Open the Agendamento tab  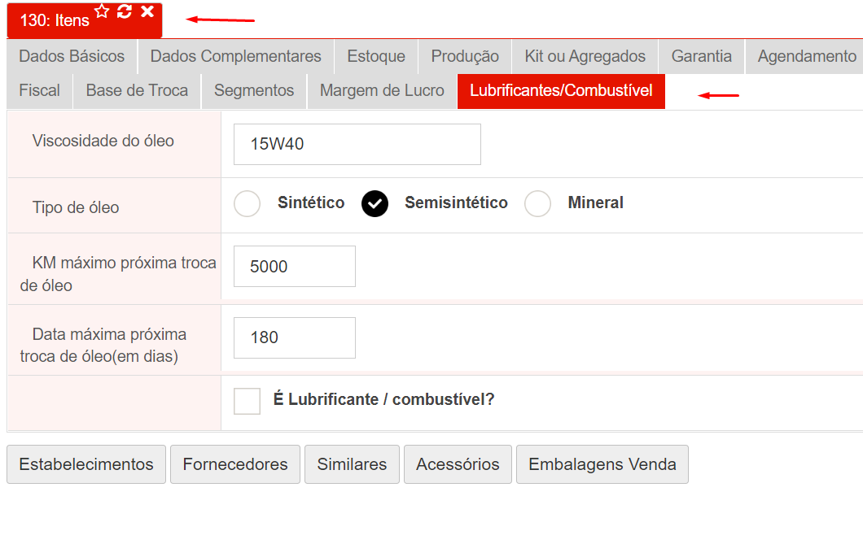[x=804, y=56]
